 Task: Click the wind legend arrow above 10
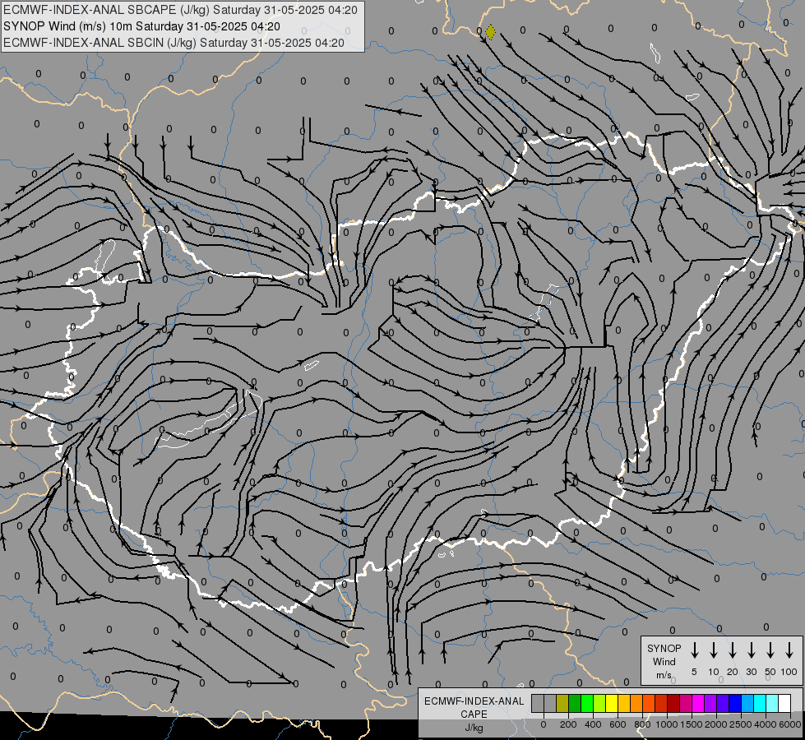tap(713, 650)
